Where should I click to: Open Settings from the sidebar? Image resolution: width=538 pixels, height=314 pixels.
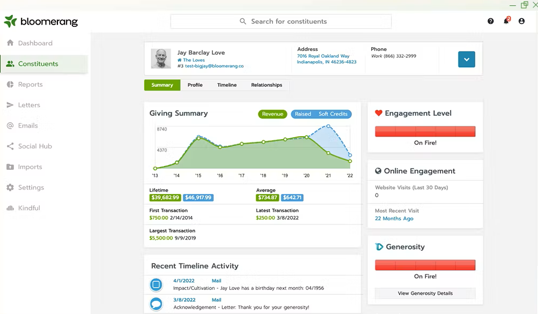31,188
